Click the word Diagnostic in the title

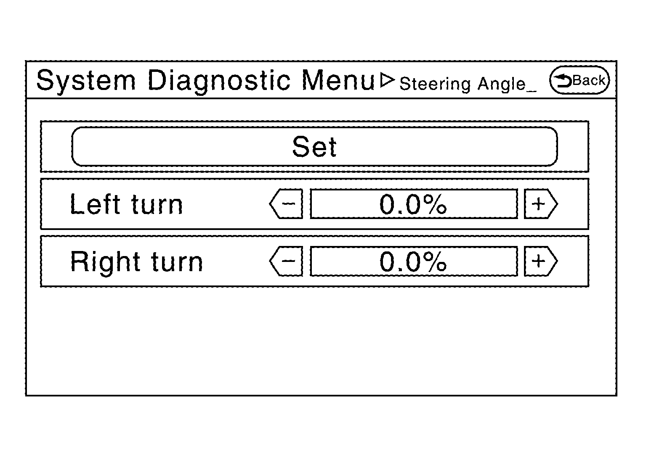(218, 80)
